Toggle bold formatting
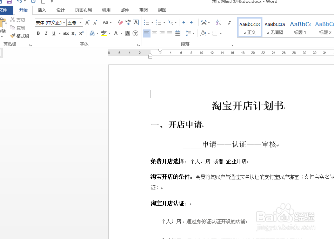The image size is (334, 239). 38,33
